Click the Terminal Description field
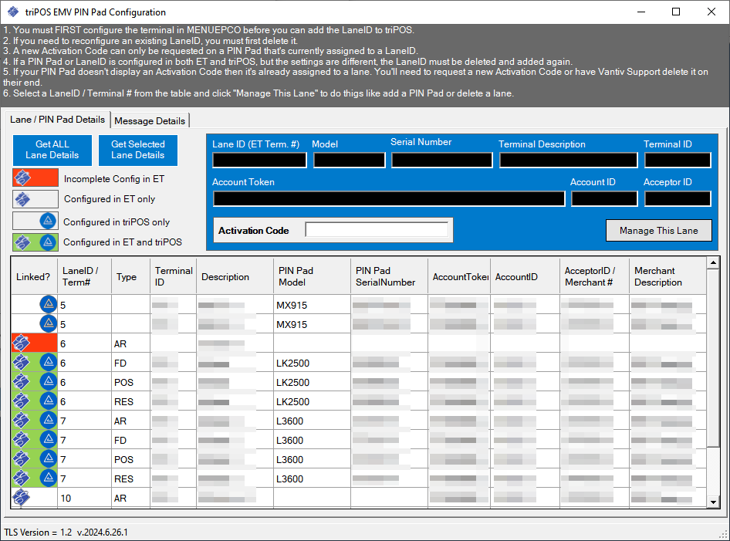The image size is (730, 541). point(569,161)
